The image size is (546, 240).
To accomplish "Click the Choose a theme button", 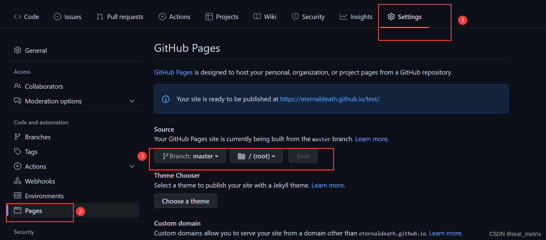I will pyautogui.click(x=185, y=201).
